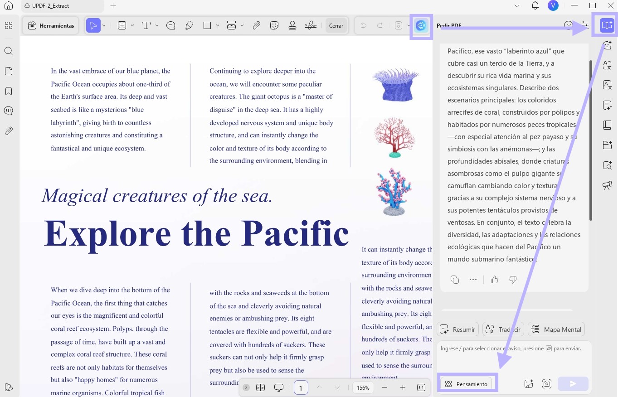
Task: Open the 156% zoom level dropdown
Action: [363, 387]
